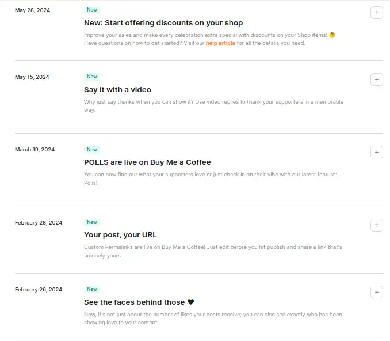Click 'POLLS are live on Buy Me a Coffee' title

(x=147, y=162)
